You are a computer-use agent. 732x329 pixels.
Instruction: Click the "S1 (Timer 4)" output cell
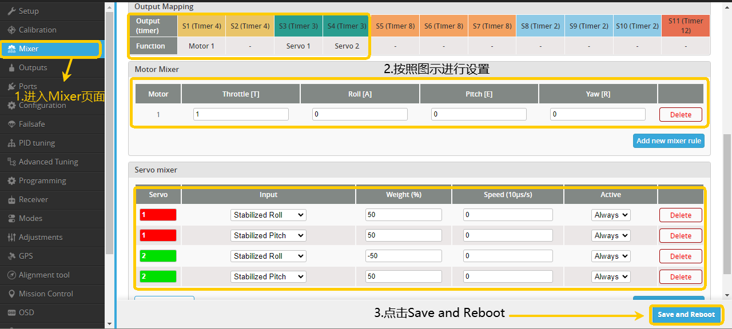pyautogui.click(x=201, y=26)
